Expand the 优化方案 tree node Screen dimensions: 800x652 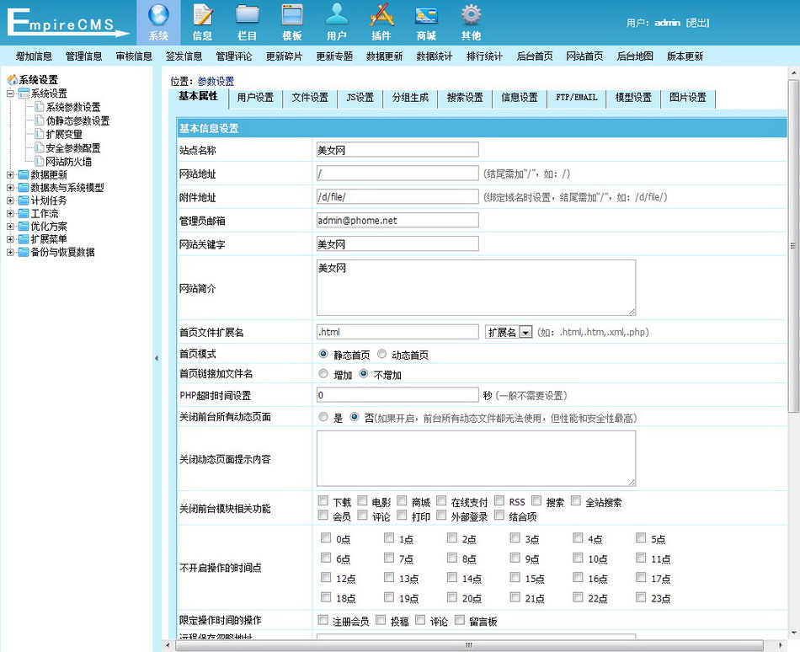10,226
